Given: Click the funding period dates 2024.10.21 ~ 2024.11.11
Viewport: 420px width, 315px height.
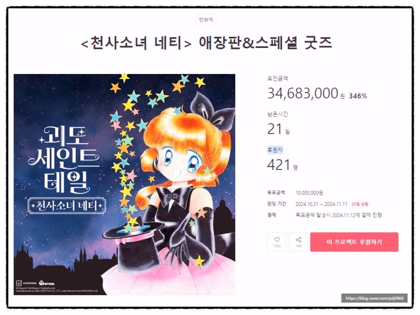Looking at the screenshot, I should coord(321,204).
